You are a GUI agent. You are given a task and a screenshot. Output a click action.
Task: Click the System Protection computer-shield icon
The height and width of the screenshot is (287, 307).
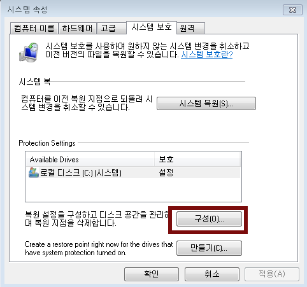[x=29, y=52]
